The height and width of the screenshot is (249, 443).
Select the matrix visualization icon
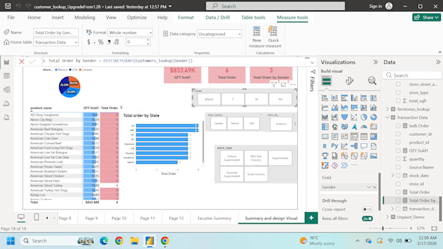373,137
